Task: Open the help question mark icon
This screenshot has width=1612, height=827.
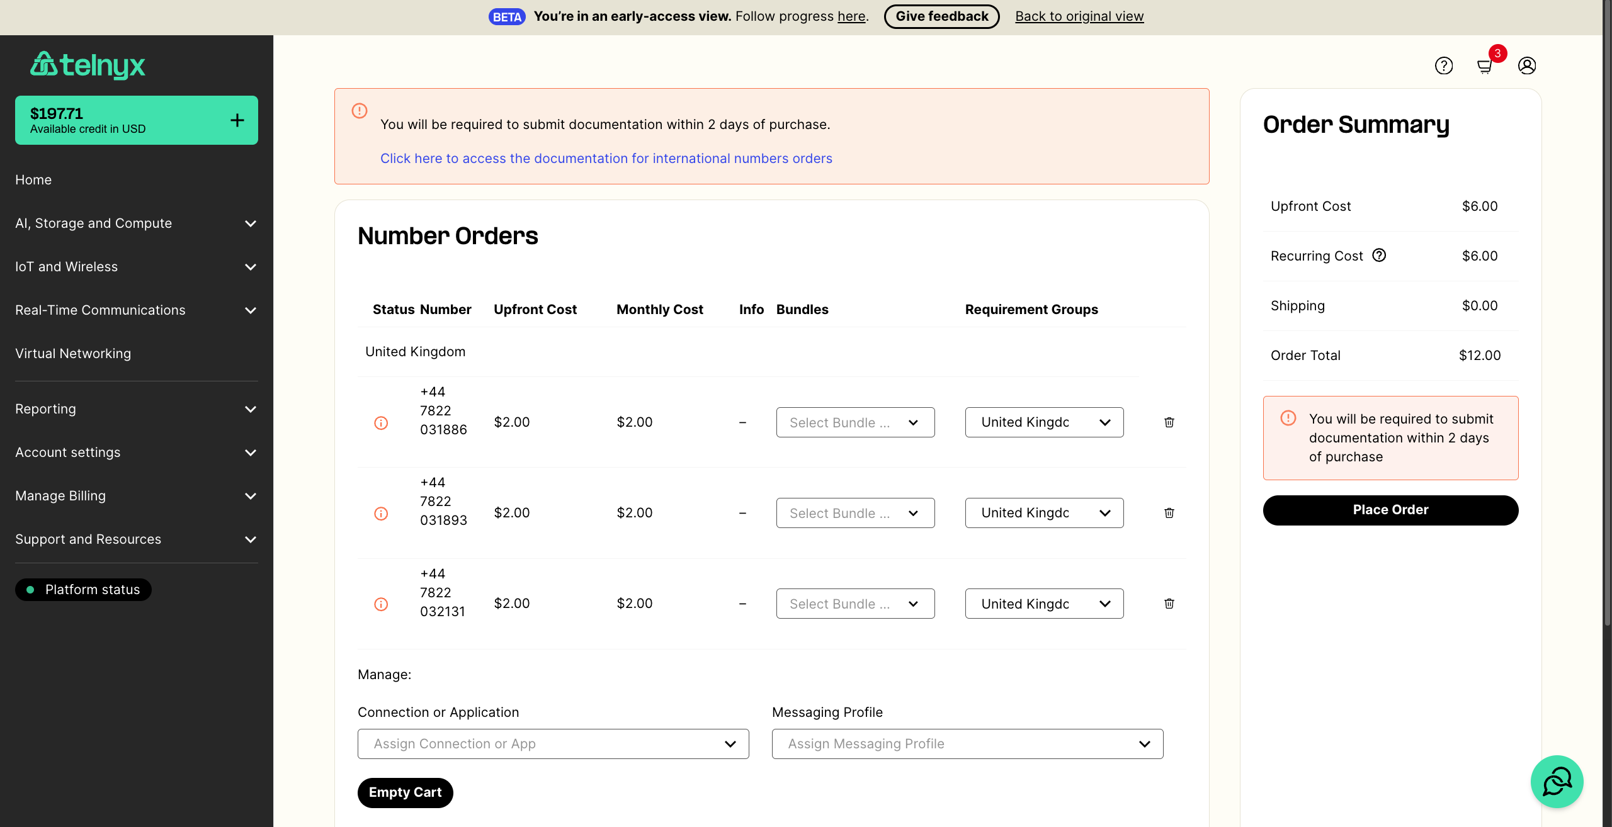Action: pos(1443,65)
